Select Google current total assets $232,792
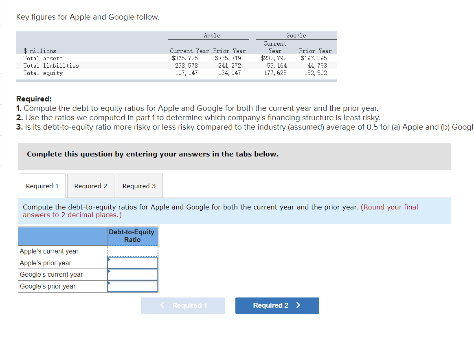Screen dimensions: 474x337 coord(274,58)
